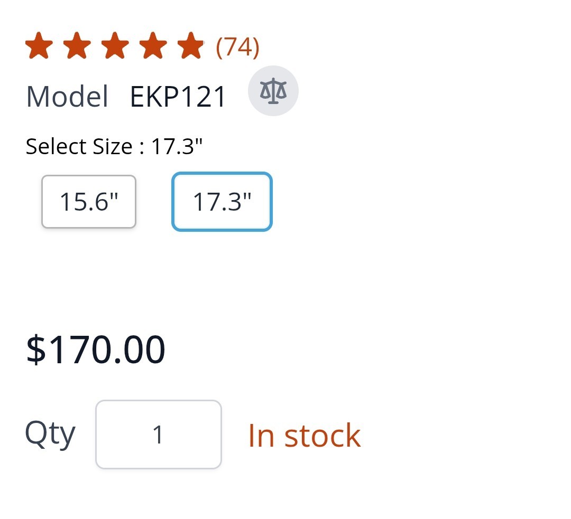The width and height of the screenshot is (571, 519).
Task: Select the 15.6" size option
Action: point(89,202)
